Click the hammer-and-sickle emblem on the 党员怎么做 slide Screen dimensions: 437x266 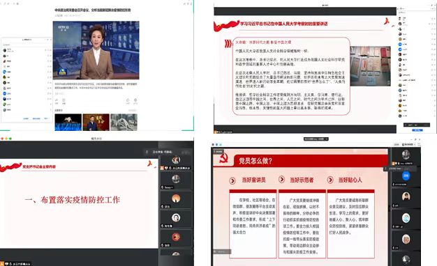tap(223, 158)
